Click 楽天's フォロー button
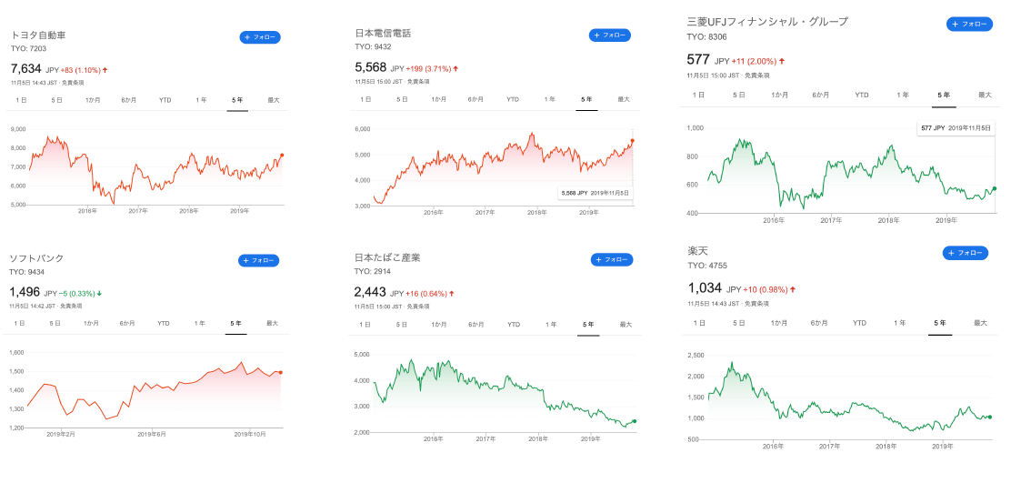Viewport: 1031px width, 493px height. pyautogui.click(x=965, y=253)
